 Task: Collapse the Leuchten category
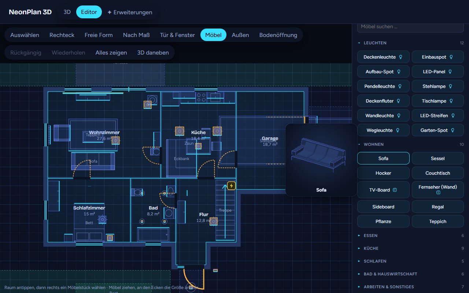click(x=411, y=43)
